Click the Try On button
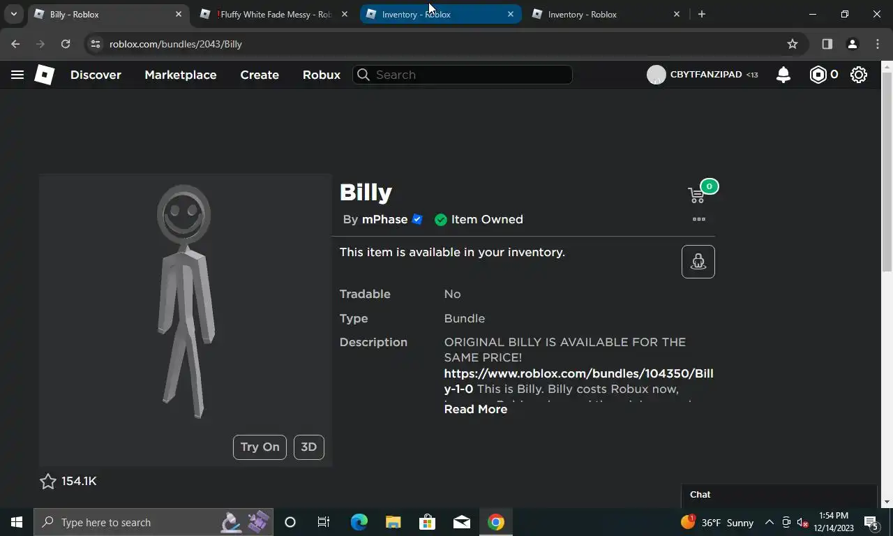 260,447
